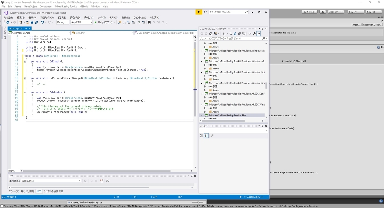Open the Unity Account dropdown

tap(336, 12)
